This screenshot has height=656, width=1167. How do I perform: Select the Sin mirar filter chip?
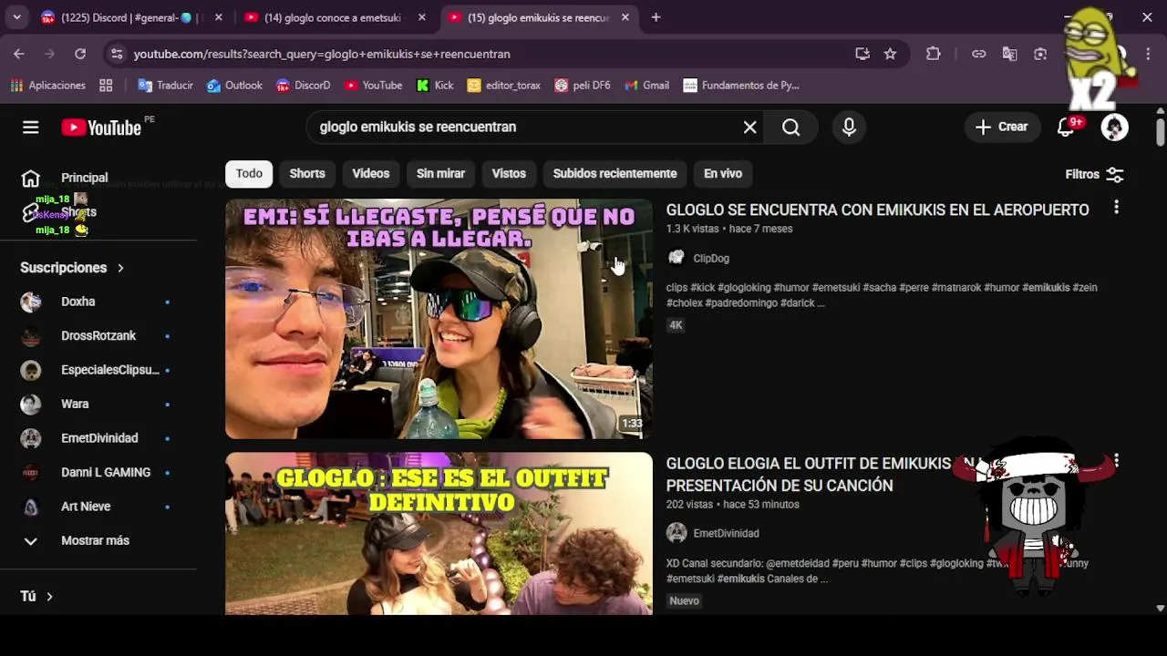(440, 173)
